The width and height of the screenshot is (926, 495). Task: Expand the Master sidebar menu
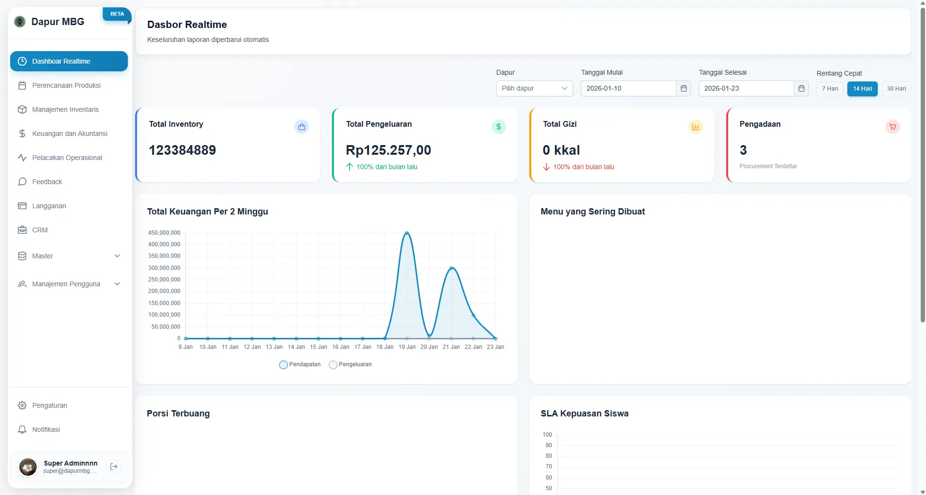tap(69, 256)
